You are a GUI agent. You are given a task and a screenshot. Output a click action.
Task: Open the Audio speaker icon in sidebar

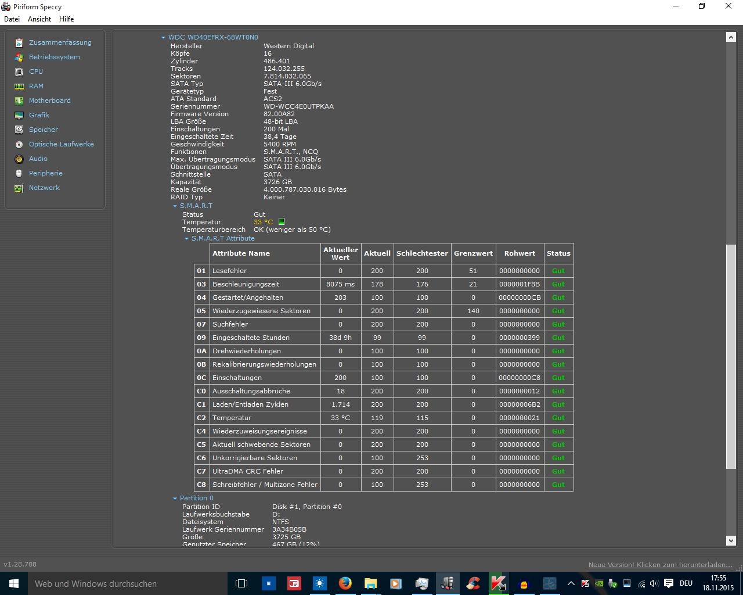[19, 159]
